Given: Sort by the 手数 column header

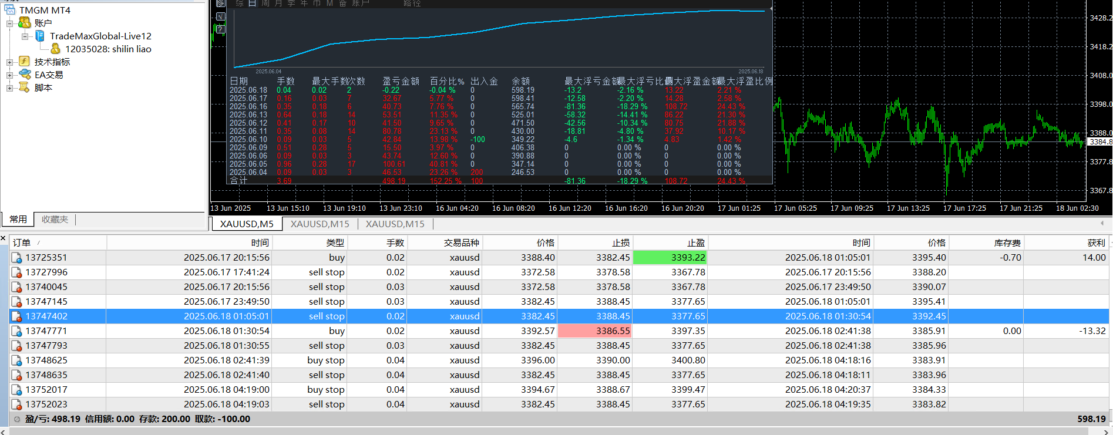Looking at the screenshot, I should [377, 242].
